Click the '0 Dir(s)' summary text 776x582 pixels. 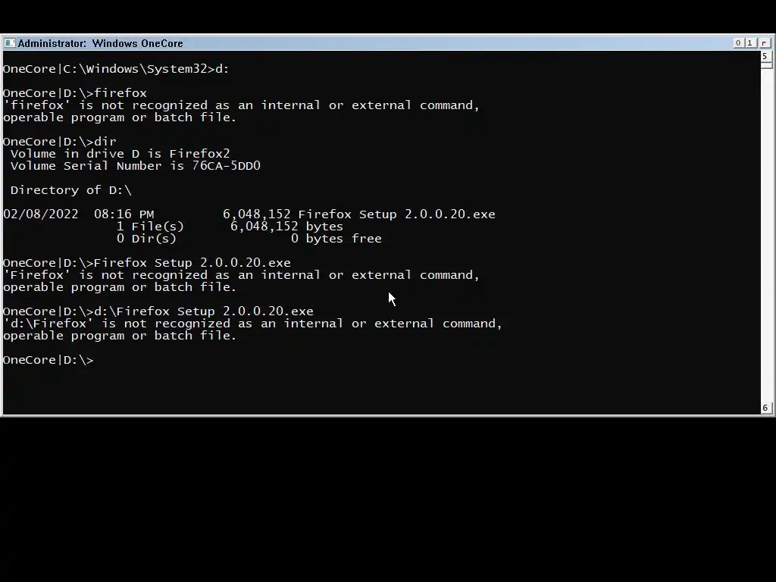coord(146,239)
